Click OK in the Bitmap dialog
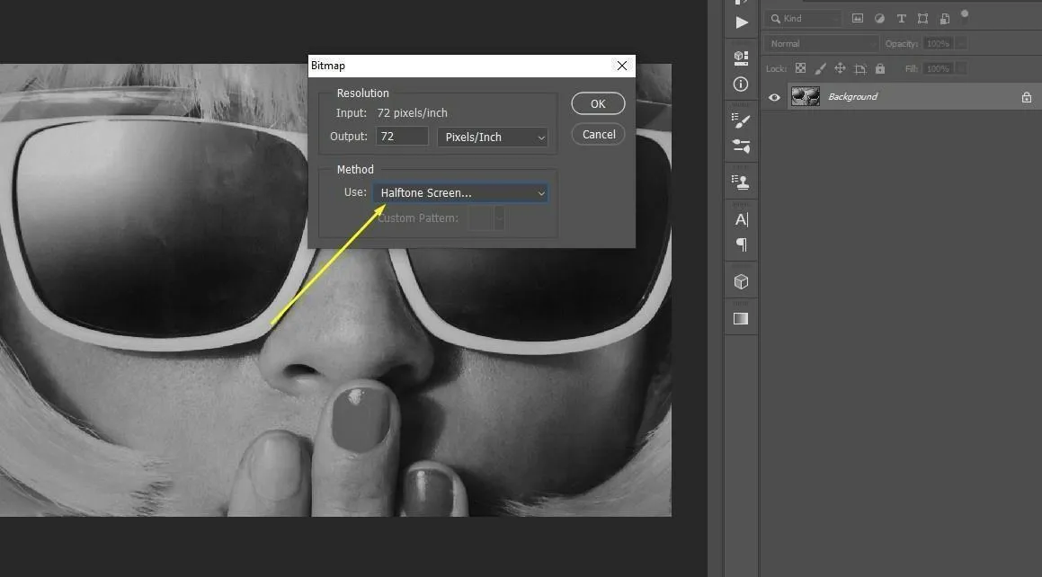Viewport: 1042px width, 577px height. [x=598, y=104]
